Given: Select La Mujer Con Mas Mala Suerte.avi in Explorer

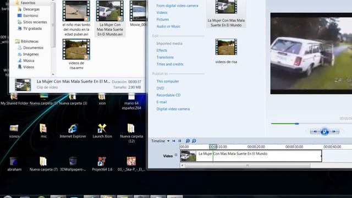Looking at the screenshot, I should [x=110, y=18].
